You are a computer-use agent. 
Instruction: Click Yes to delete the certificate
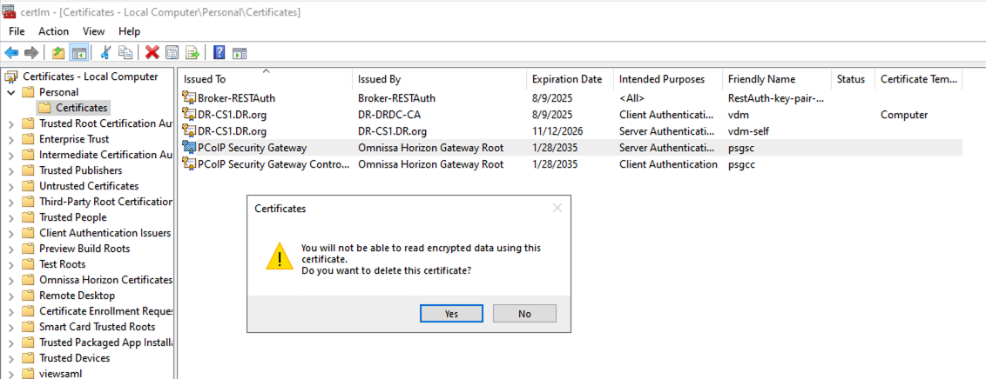pyautogui.click(x=451, y=314)
